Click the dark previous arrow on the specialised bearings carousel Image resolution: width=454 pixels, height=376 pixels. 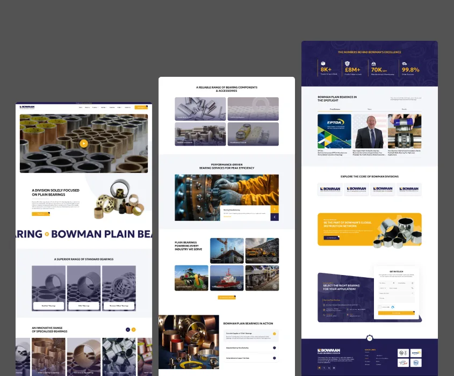pos(128,330)
